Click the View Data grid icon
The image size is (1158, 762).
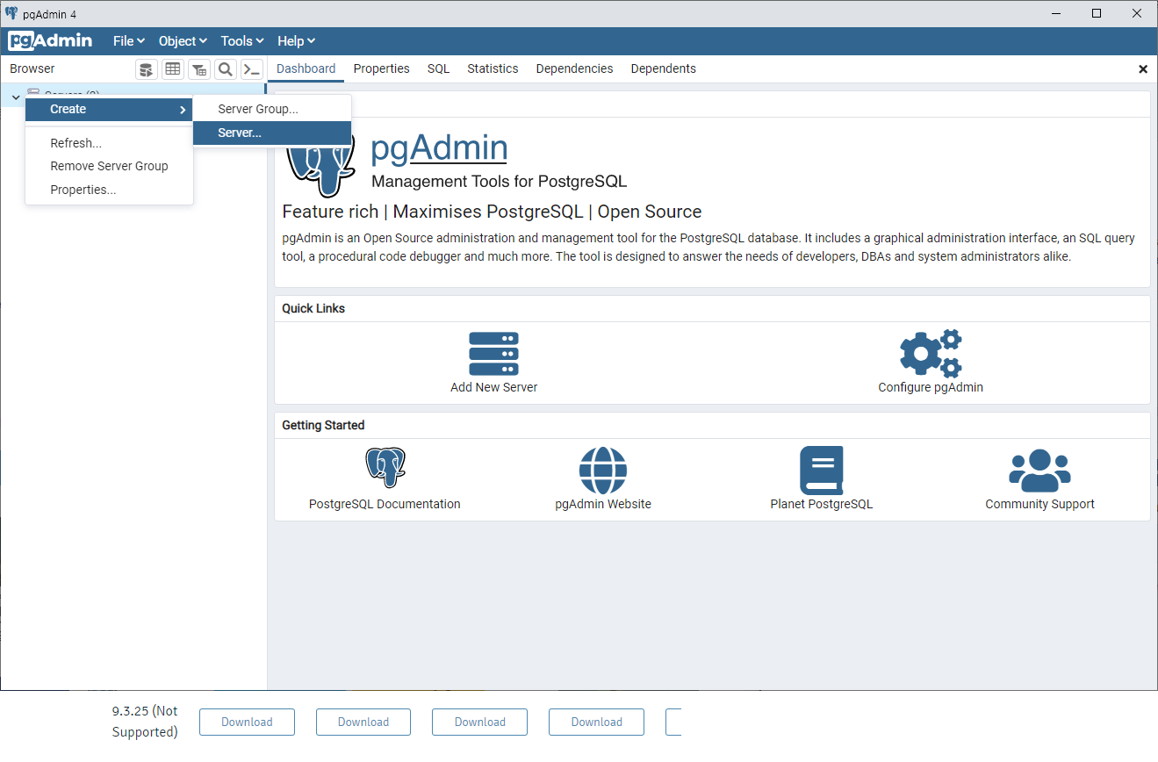173,69
